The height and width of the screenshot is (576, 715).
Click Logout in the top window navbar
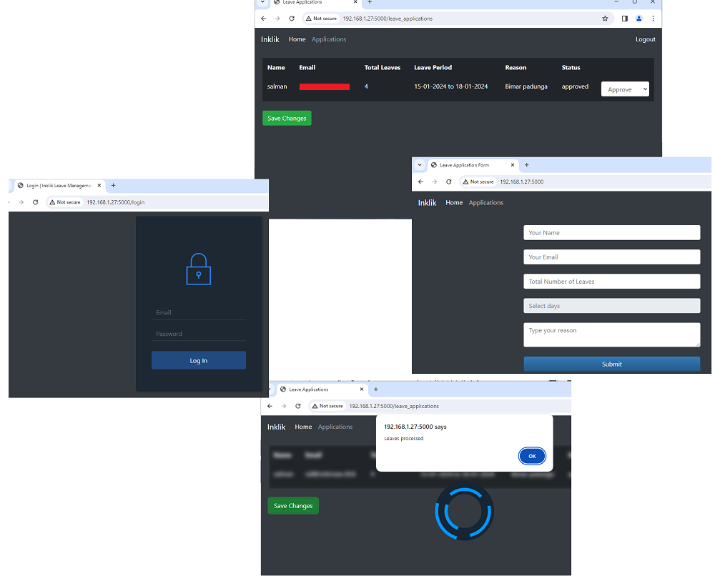click(x=645, y=39)
